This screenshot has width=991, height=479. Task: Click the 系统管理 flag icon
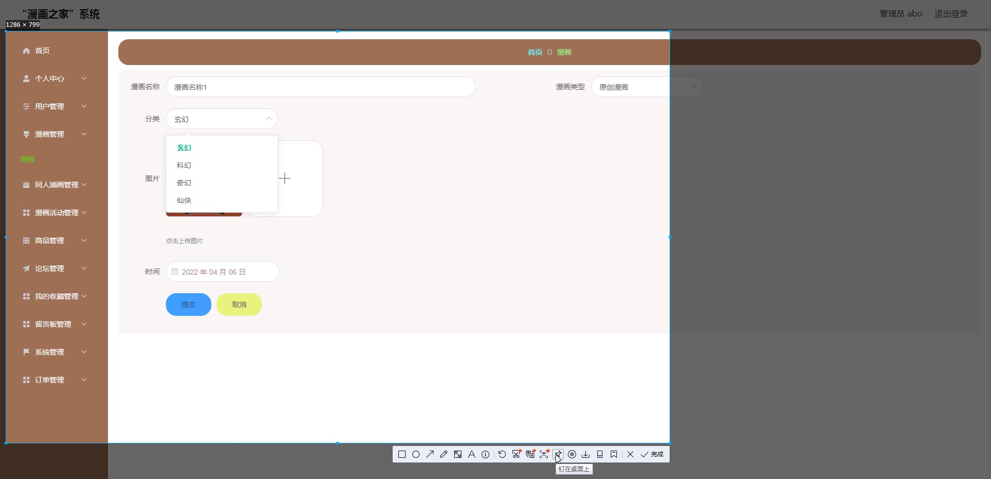[26, 352]
